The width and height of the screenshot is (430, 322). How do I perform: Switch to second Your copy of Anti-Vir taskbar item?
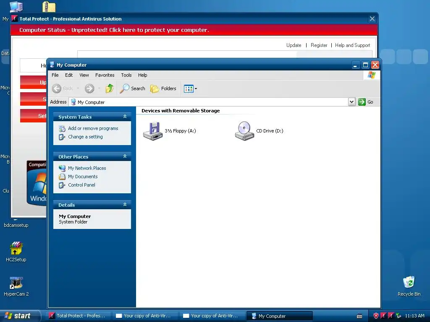[212, 316]
